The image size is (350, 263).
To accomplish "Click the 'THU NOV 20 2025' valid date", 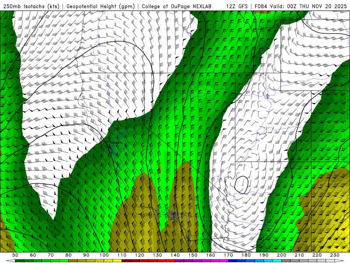I will [323, 6].
